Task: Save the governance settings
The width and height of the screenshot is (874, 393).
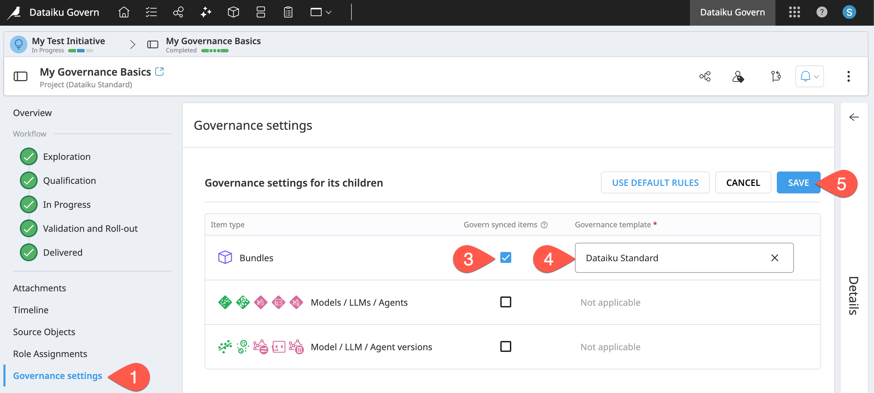Action: pos(798,183)
